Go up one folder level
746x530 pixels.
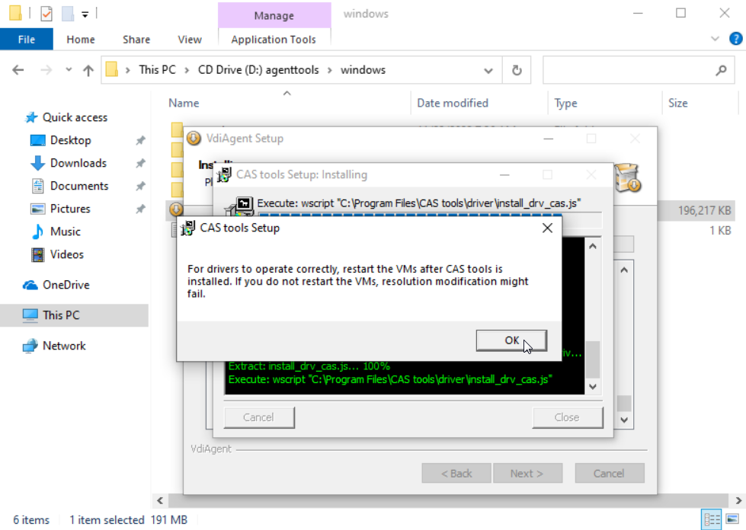coord(88,70)
